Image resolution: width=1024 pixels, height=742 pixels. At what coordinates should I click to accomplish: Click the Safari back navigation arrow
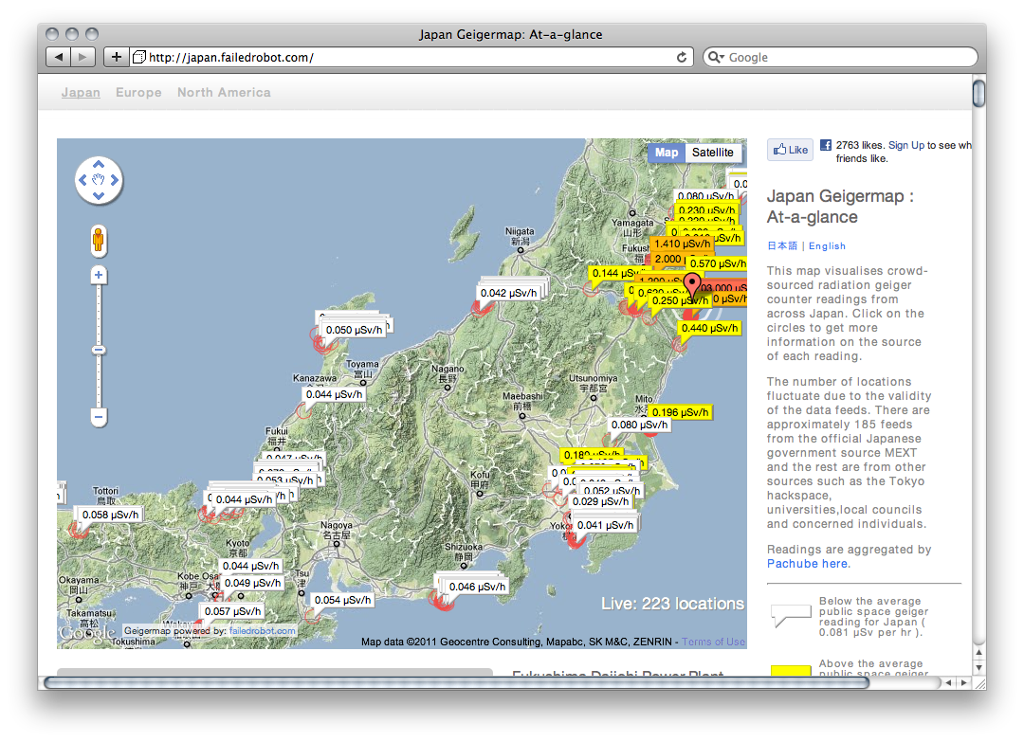pyautogui.click(x=58, y=57)
